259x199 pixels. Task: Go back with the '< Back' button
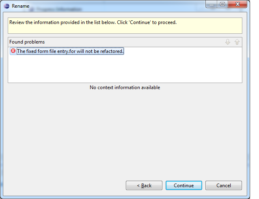144,185
